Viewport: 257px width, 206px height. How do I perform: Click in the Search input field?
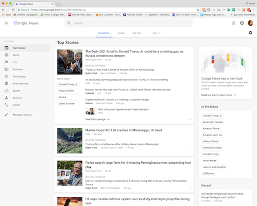point(128,23)
